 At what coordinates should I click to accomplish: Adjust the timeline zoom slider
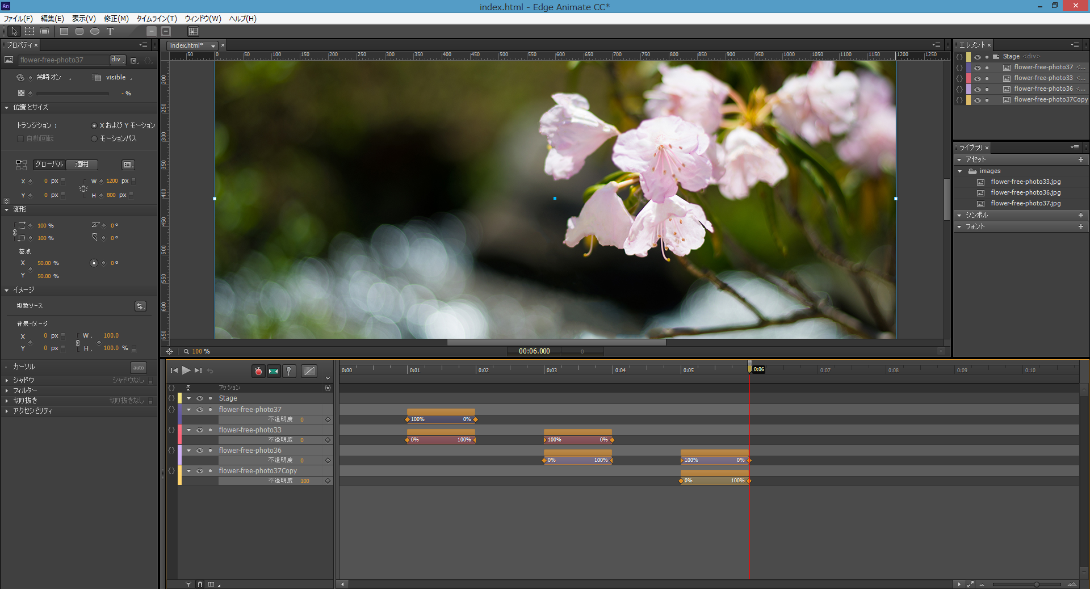[x=1036, y=584]
